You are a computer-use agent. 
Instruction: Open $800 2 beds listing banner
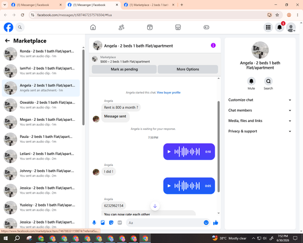tap(155, 60)
